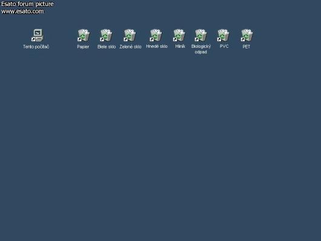
Task: Click the 'Biologický odpad' text label
Action: 201,49
